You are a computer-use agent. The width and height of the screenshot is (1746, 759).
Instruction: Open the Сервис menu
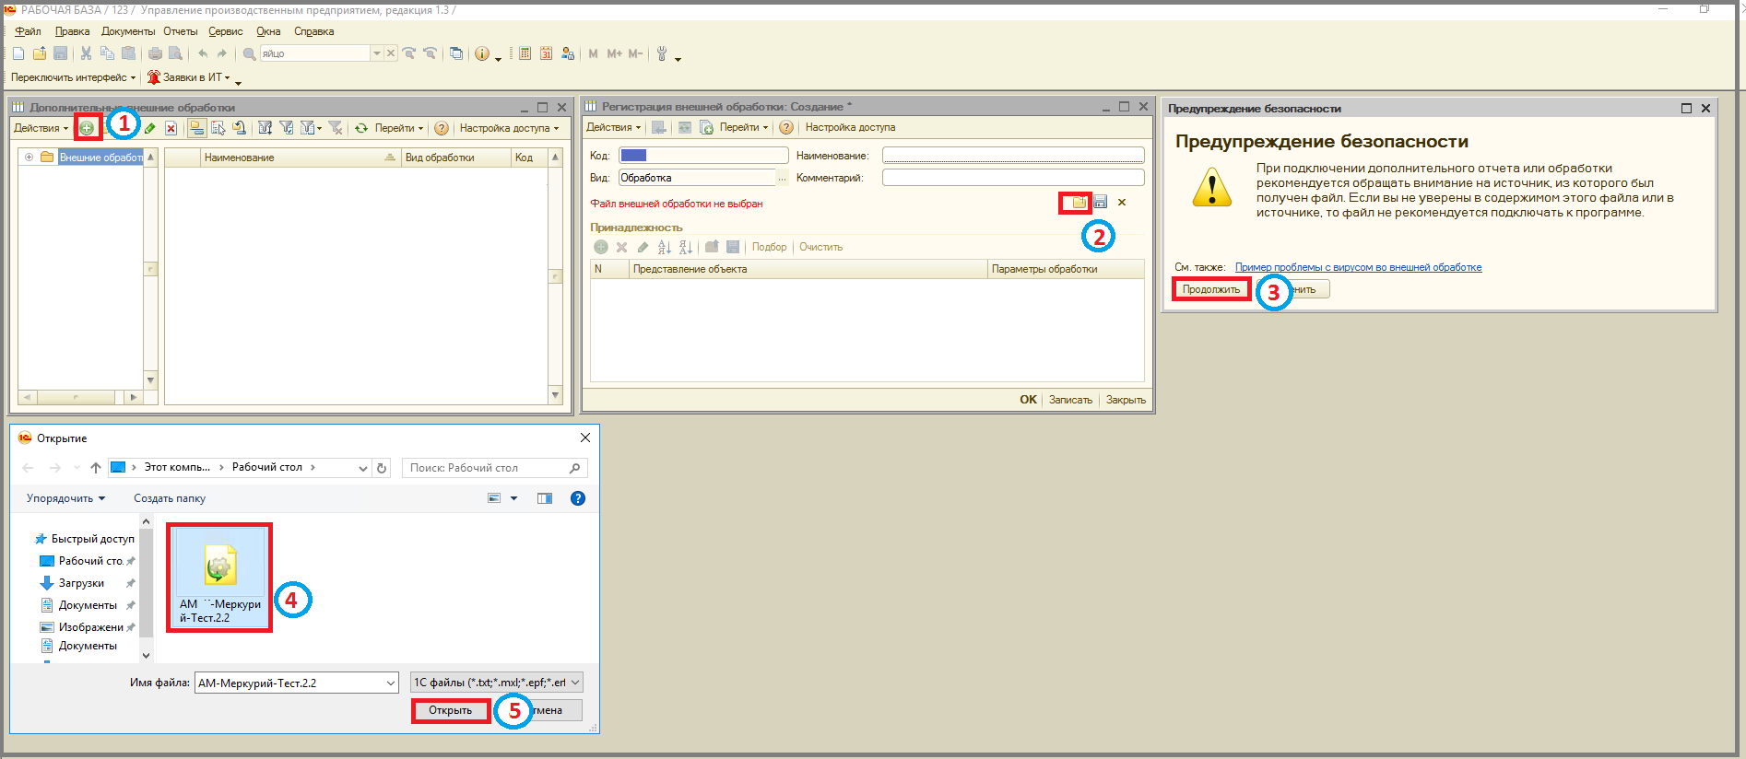[225, 31]
